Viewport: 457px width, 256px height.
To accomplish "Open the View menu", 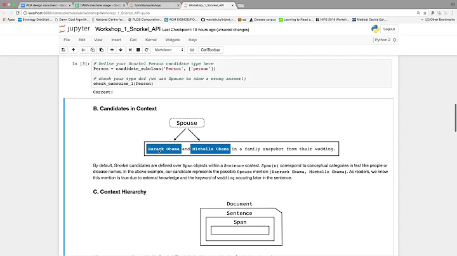I will click(98, 40).
